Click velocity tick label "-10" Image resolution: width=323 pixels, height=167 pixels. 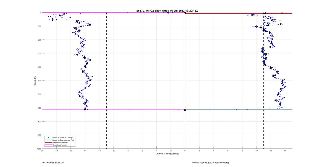click(x=113, y=151)
